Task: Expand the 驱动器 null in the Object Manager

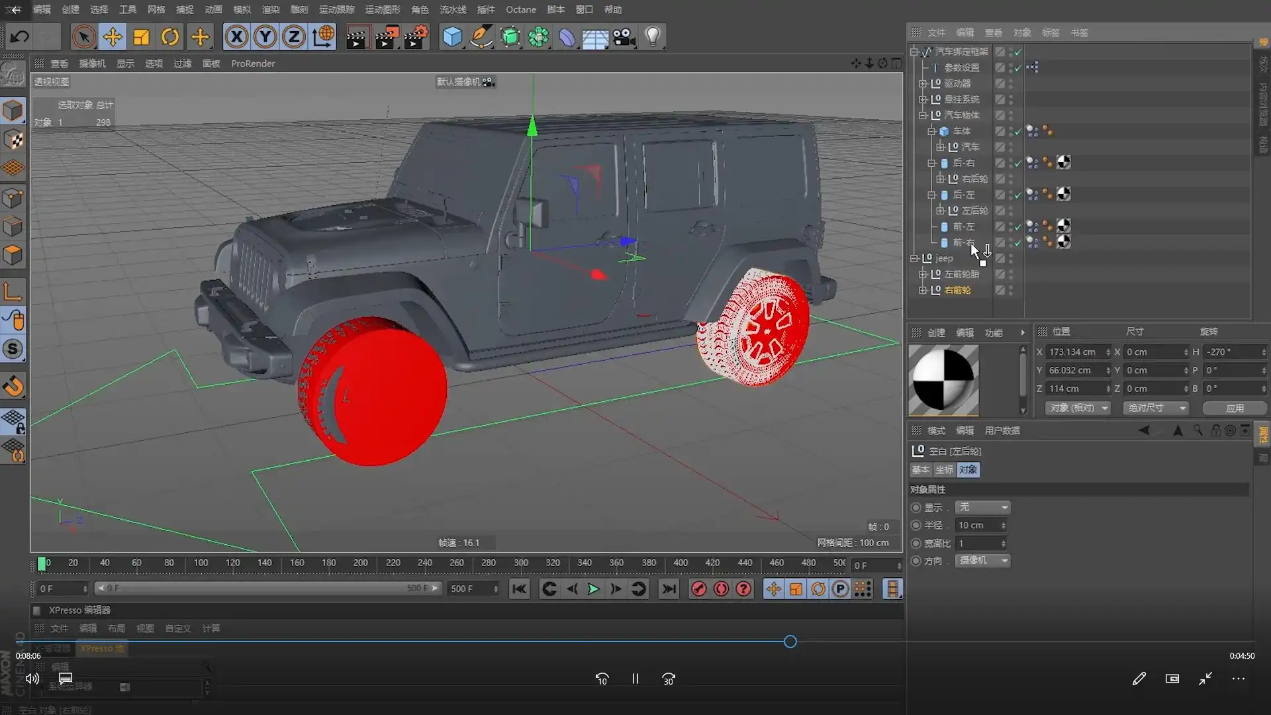Action: [923, 83]
